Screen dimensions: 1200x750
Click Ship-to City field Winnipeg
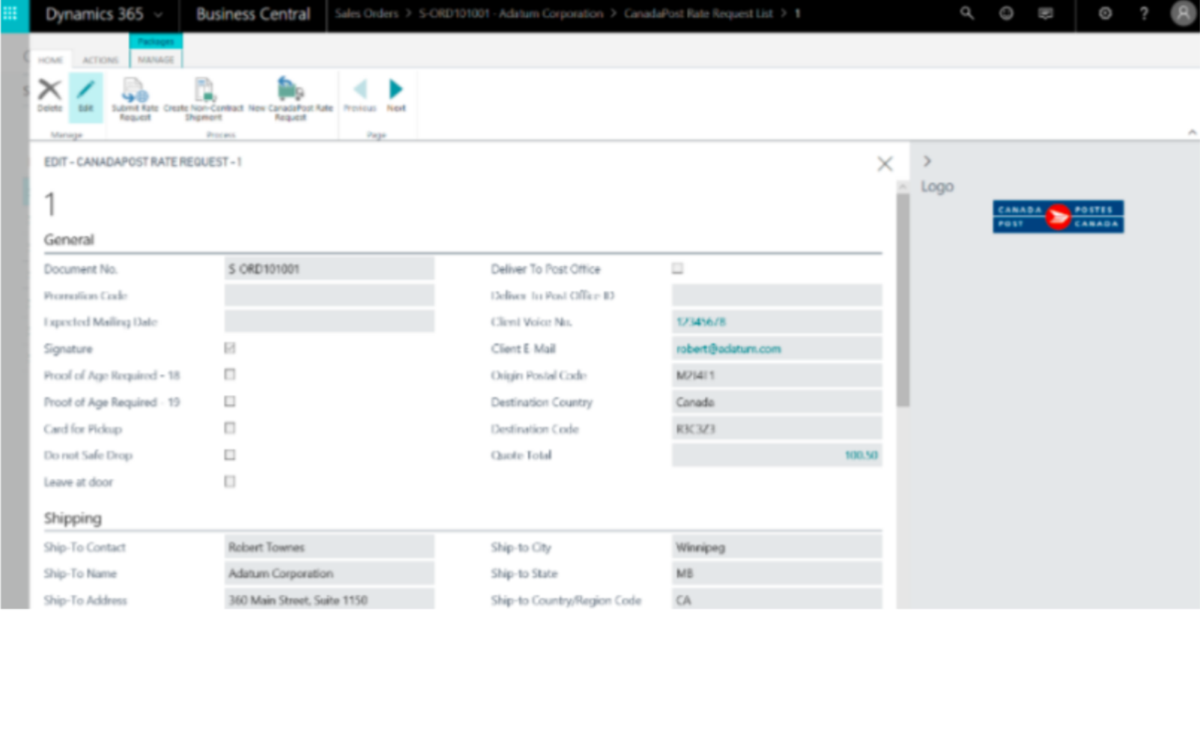tap(777, 547)
